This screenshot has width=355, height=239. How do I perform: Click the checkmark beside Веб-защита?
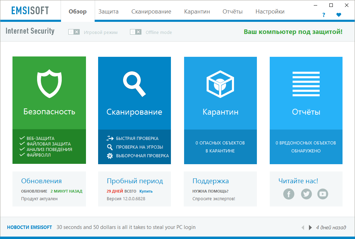click(22, 138)
